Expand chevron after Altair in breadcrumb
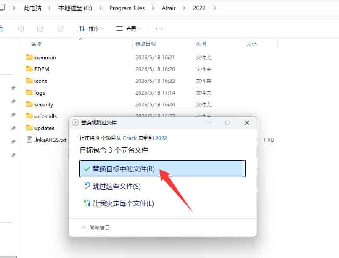 184,8
